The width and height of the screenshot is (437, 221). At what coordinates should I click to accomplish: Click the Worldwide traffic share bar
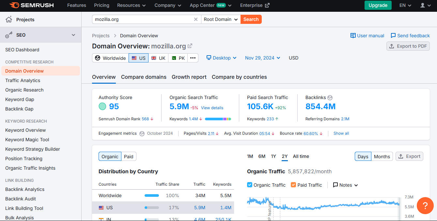152,195
